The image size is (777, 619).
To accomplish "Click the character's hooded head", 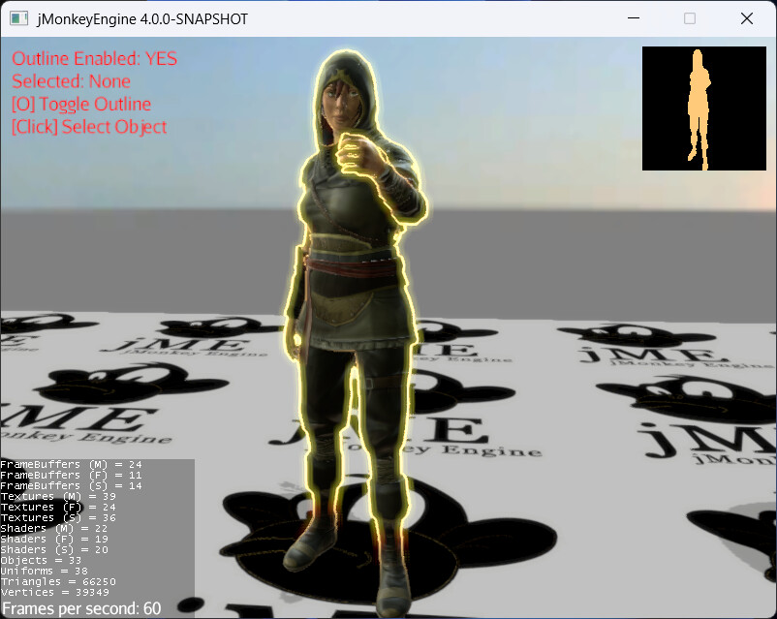I will click(x=346, y=97).
